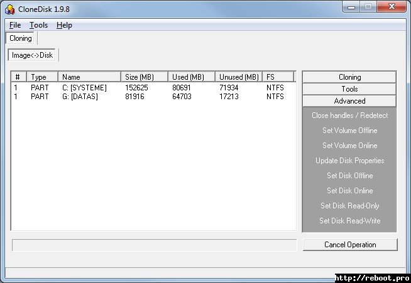Click Set Disk Read-Write
Viewport: 411px width, 283px height.
coord(349,221)
